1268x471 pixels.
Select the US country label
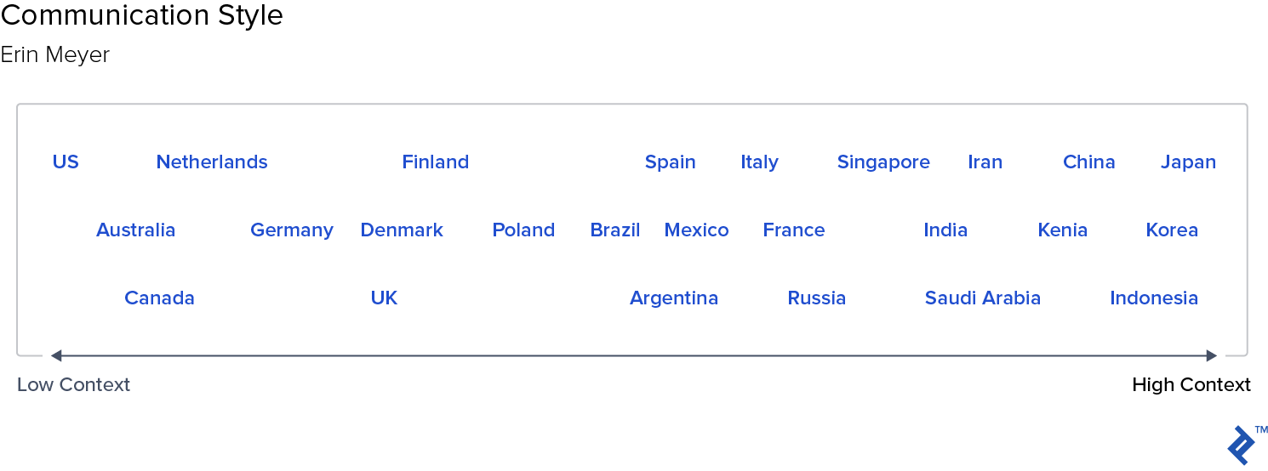pos(66,162)
